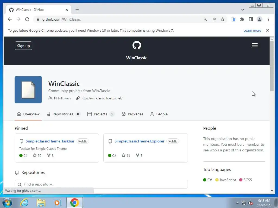This screenshot has width=278, height=208.
Task: Click the WinClassic organization avatar image
Action: 28,90
